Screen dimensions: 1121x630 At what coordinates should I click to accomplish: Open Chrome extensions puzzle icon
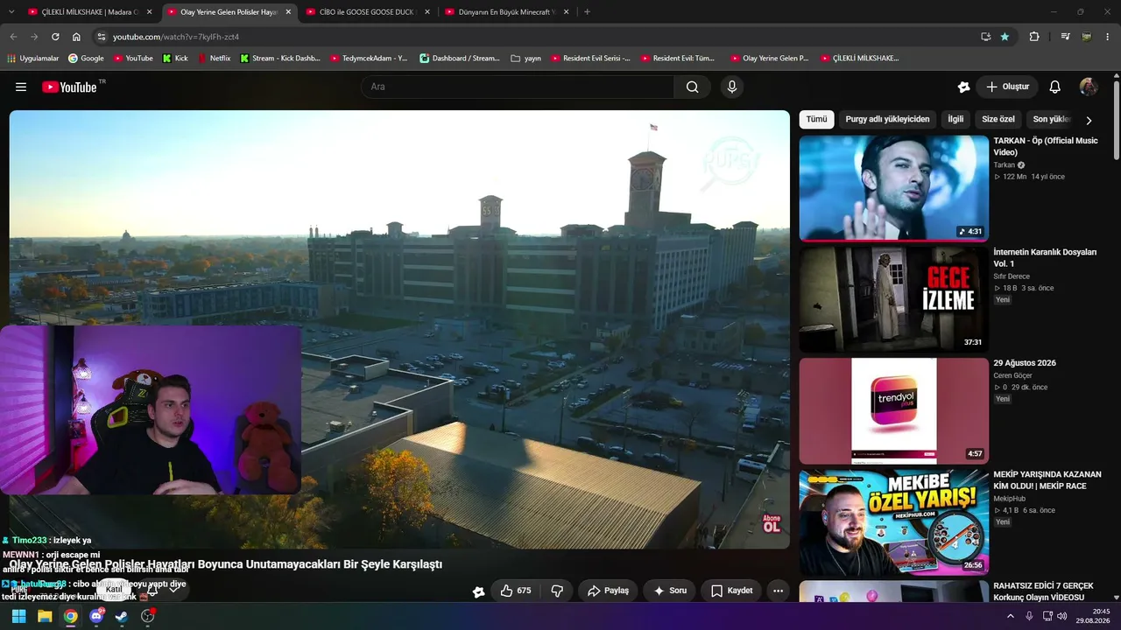1034,37
